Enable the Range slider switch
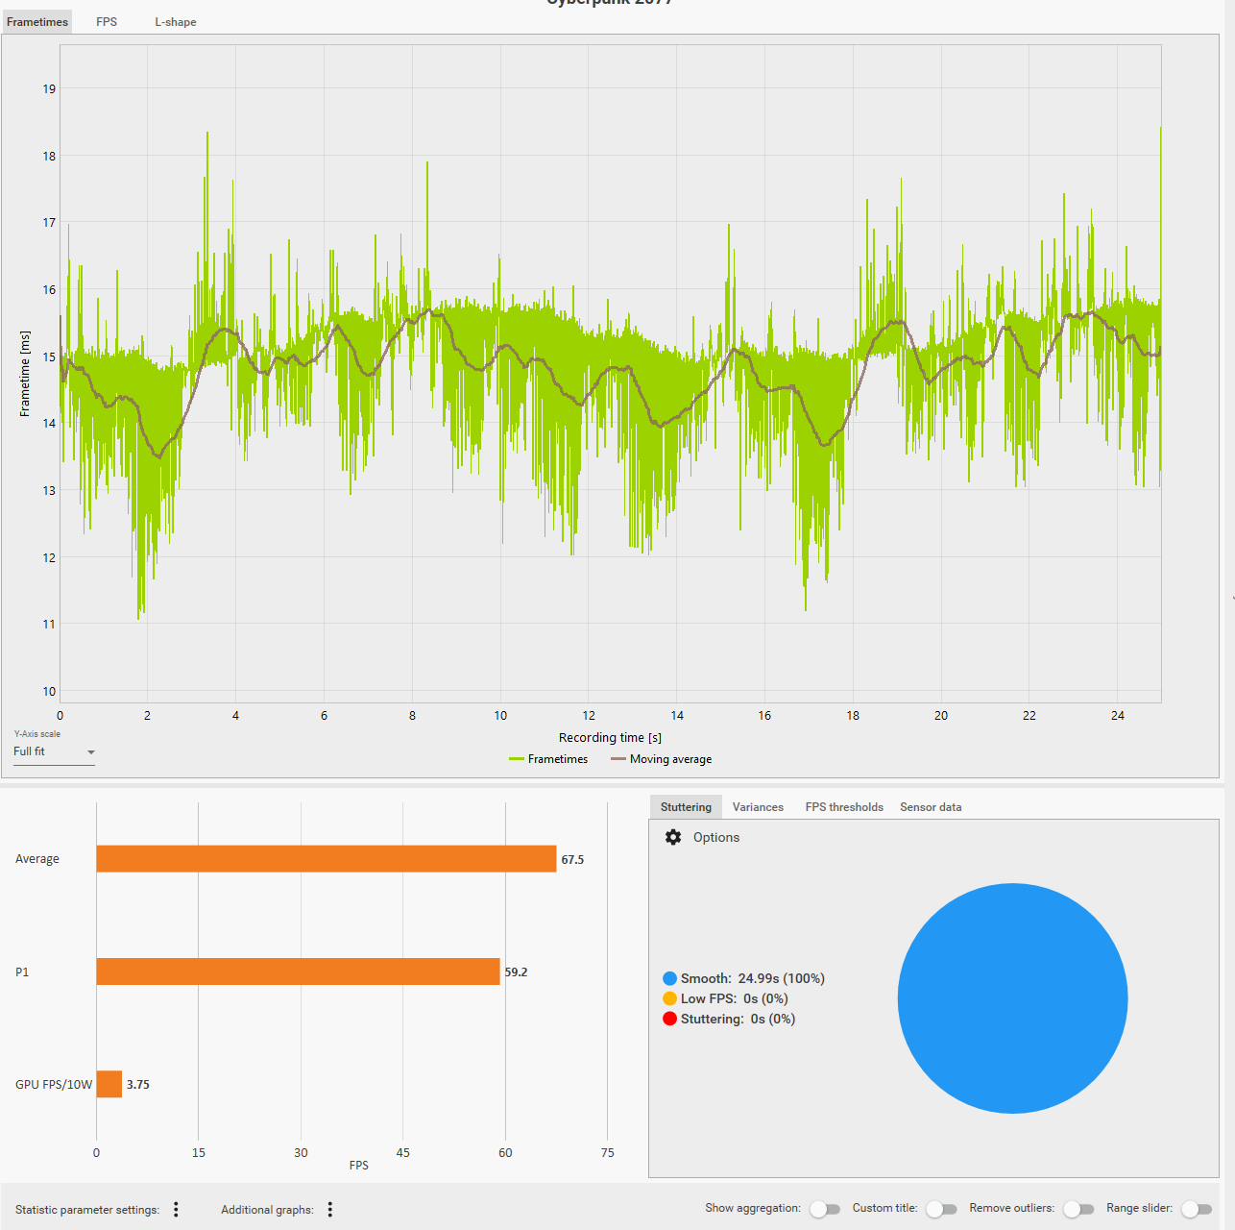1235x1230 pixels. [x=1197, y=1209]
